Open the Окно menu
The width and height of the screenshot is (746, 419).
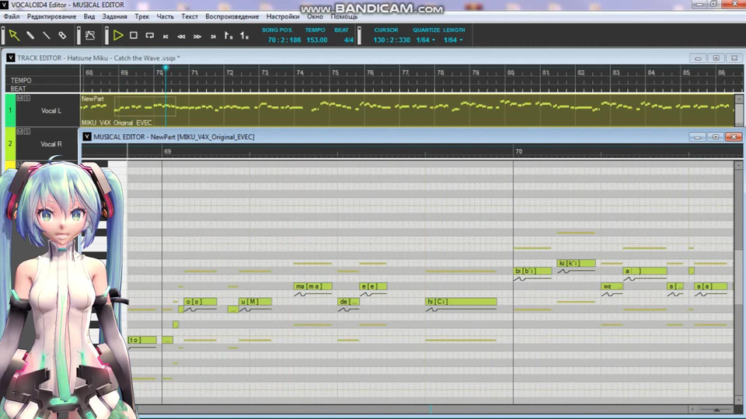tap(315, 16)
